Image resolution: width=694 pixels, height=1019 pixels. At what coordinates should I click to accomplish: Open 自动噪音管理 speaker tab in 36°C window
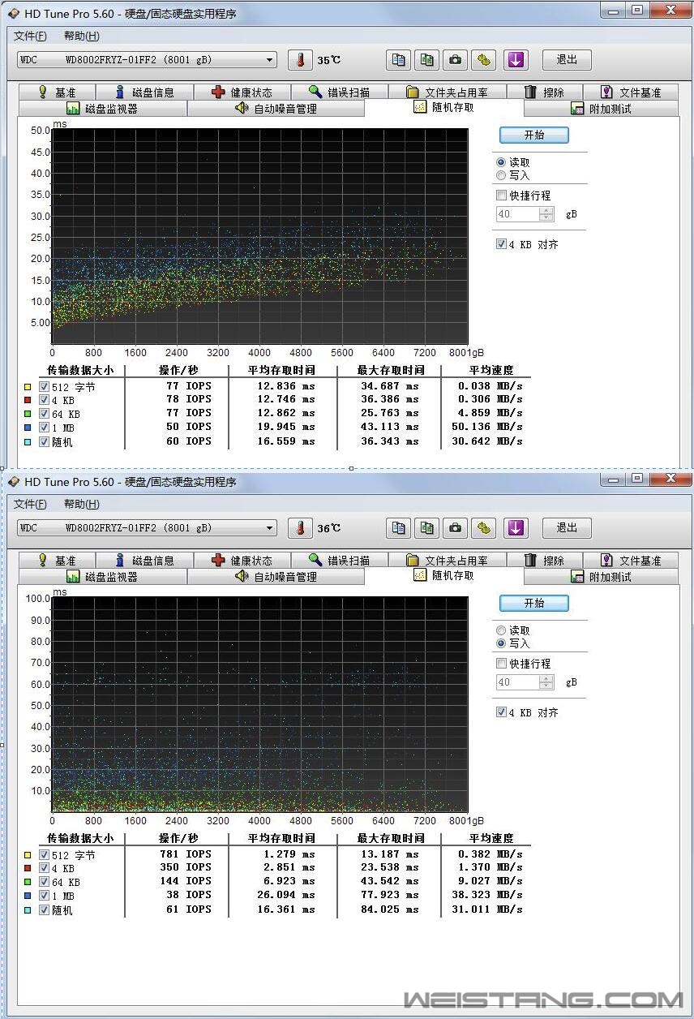click(276, 577)
